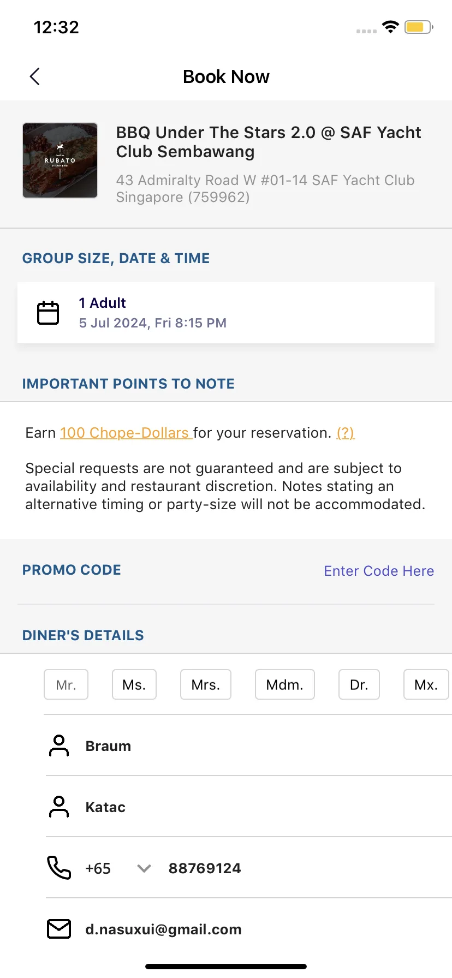The image size is (452, 978).
Task: Tap the envelope email icon
Action: tap(59, 929)
